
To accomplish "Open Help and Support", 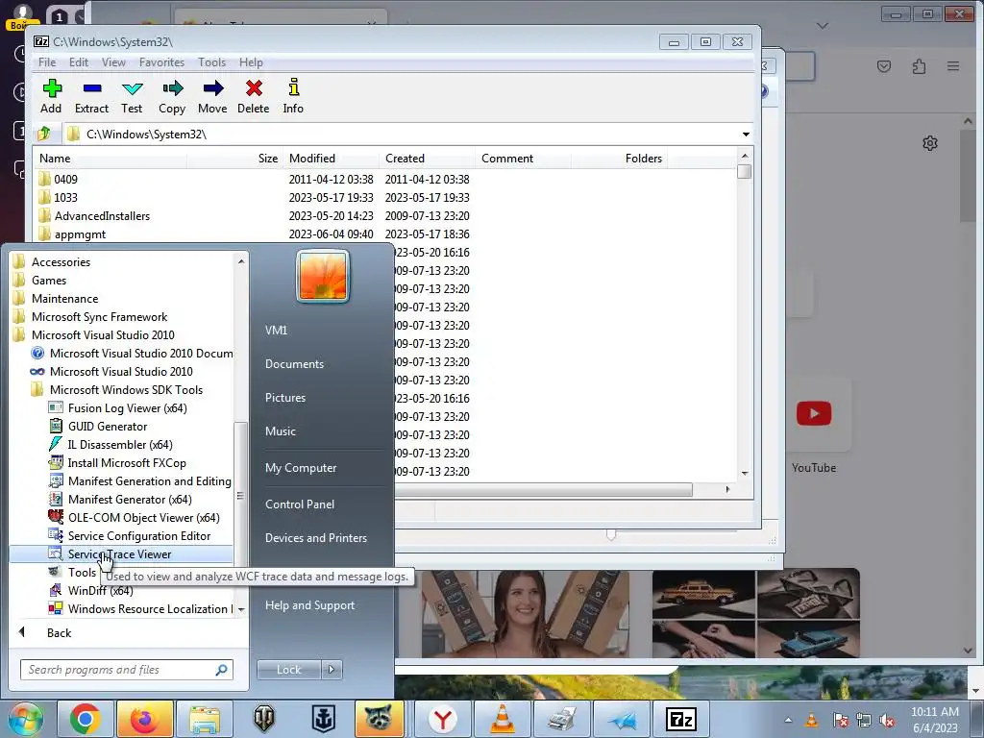I will click(x=309, y=605).
